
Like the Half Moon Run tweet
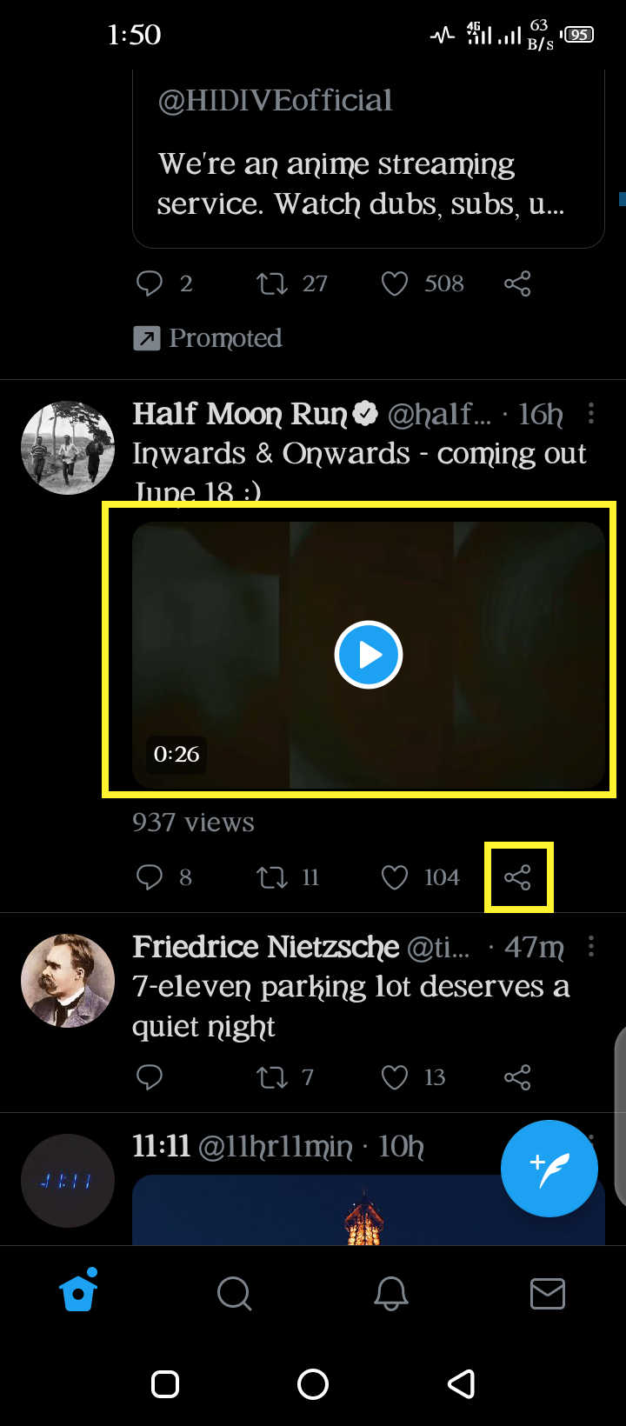(395, 877)
